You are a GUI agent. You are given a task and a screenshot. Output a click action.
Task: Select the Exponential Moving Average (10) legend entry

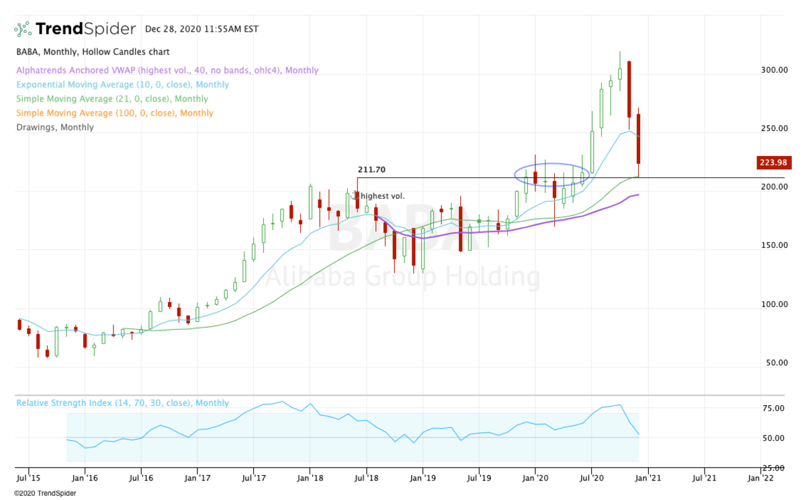122,85
